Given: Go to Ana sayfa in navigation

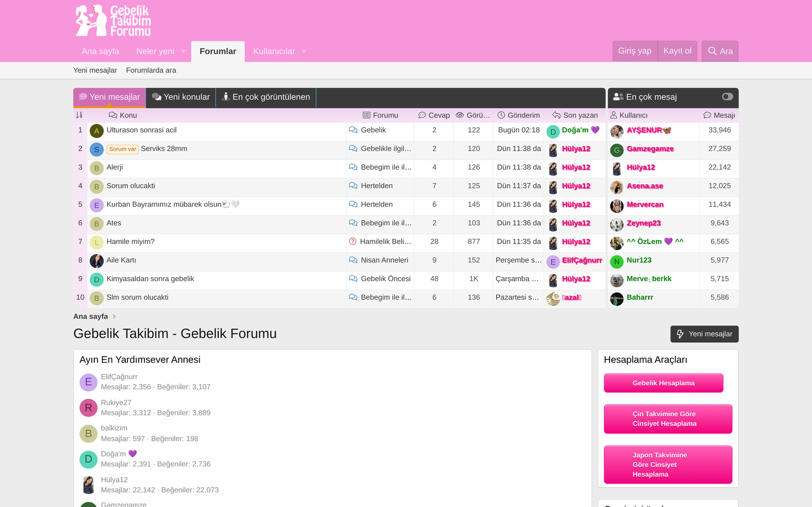Looking at the screenshot, I should pos(100,51).
